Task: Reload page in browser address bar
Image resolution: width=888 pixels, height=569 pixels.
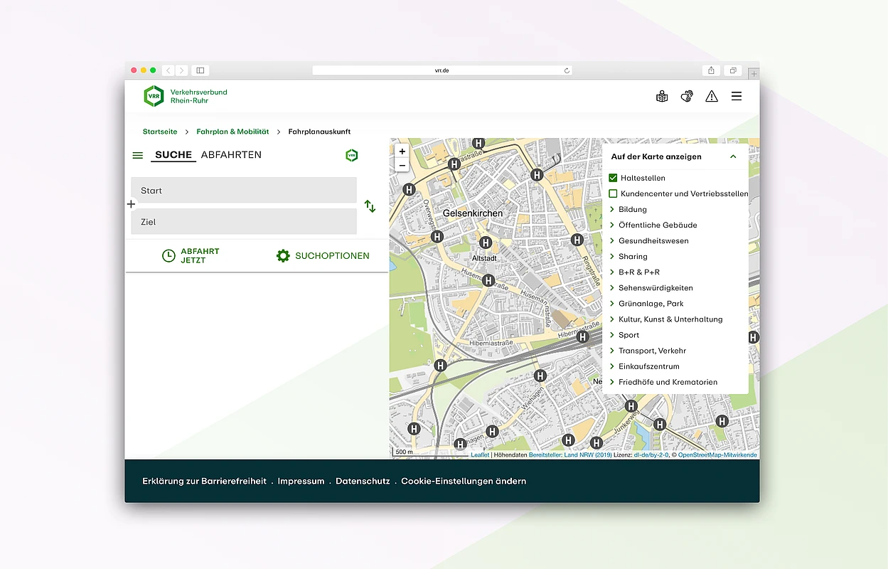Action: tap(567, 70)
